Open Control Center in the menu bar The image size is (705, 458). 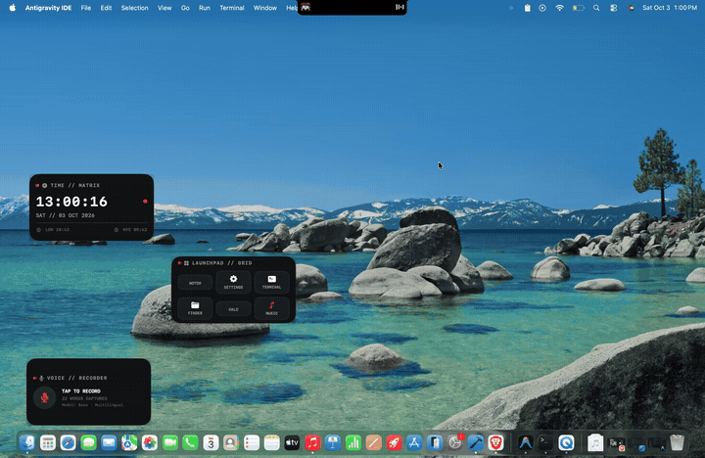613,8
